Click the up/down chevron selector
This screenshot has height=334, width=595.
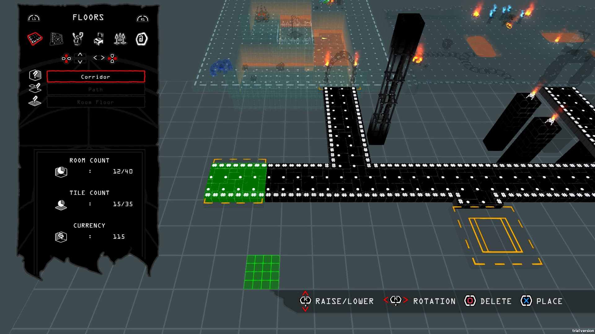pos(80,58)
